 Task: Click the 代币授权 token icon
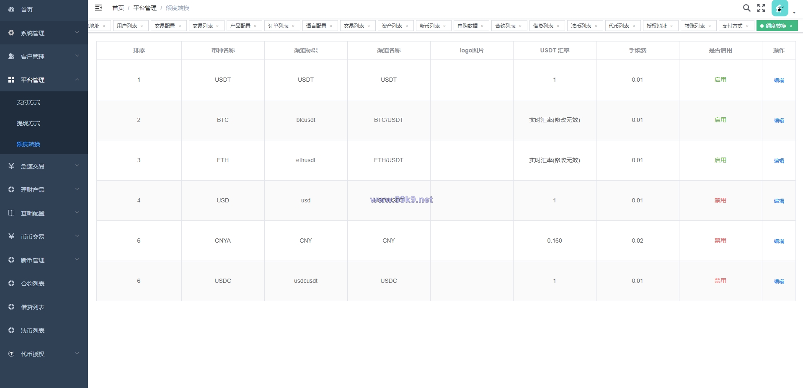[11, 354]
